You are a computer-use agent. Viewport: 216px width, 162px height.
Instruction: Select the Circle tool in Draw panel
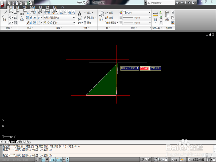[x=10, y=18]
